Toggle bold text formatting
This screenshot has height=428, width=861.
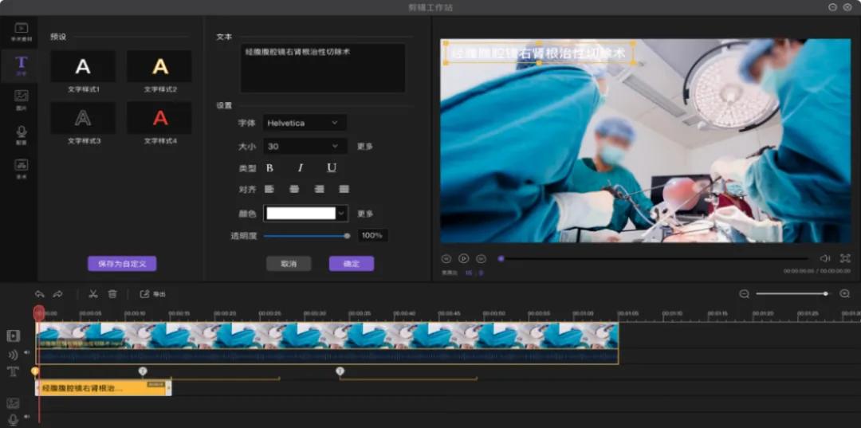click(x=269, y=167)
